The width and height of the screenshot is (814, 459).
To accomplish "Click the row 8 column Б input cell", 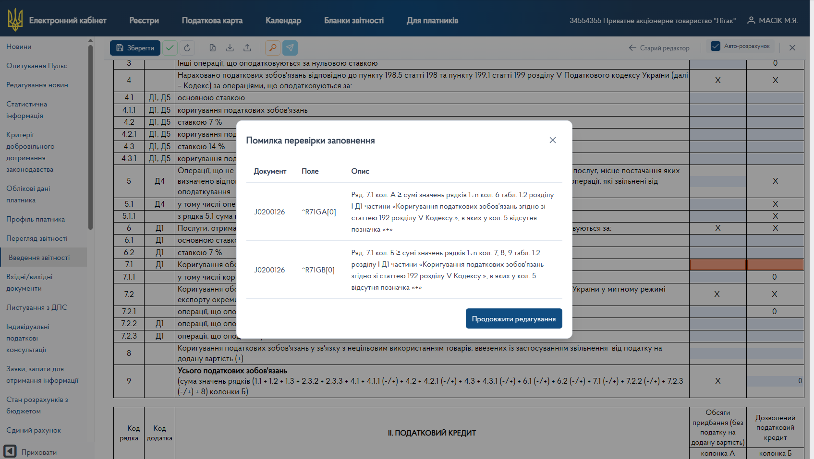I will 775,353.
